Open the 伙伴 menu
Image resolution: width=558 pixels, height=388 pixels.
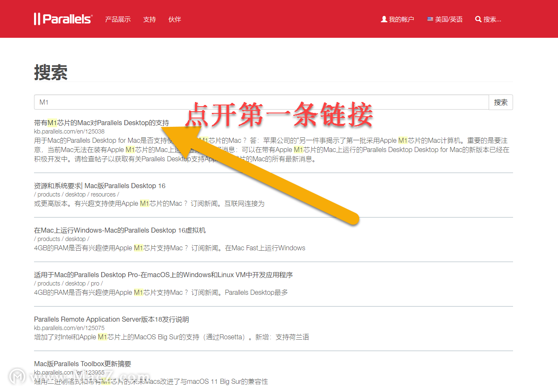[x=175, y=19]
